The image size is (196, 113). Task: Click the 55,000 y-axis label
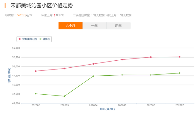point(16,48)
